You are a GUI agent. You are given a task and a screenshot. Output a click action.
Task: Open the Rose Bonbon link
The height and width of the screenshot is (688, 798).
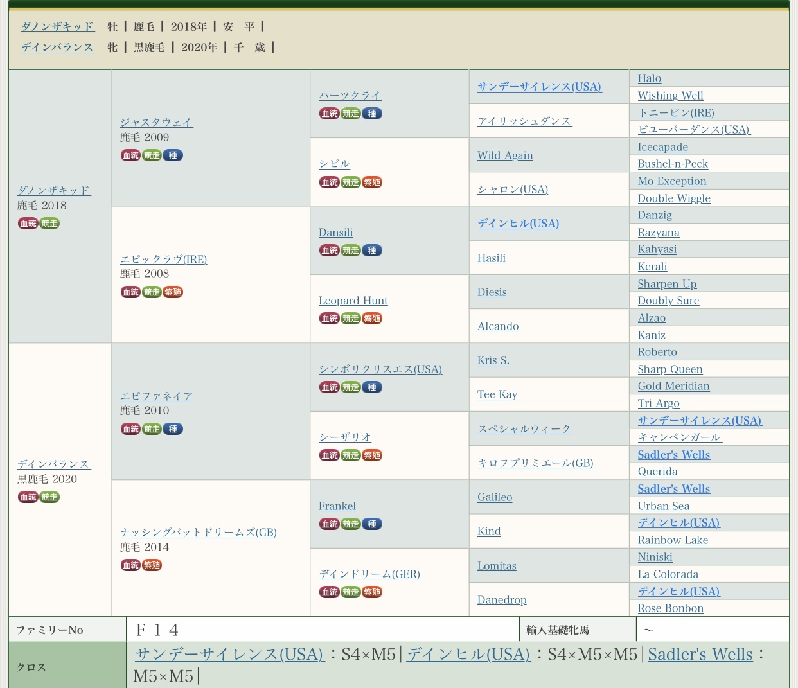(x=670, y=608)
